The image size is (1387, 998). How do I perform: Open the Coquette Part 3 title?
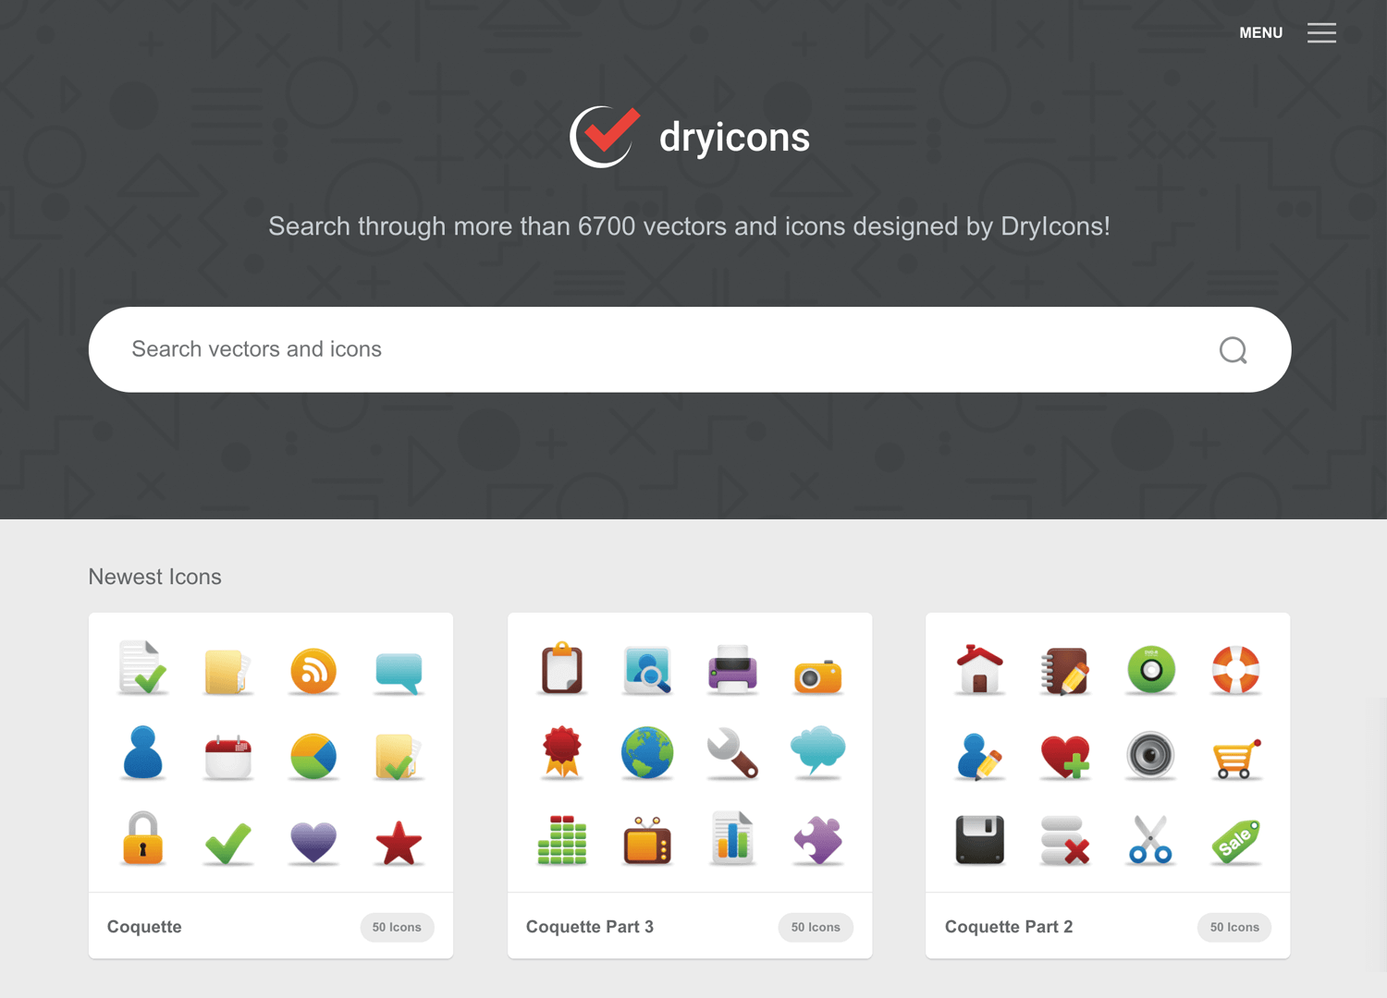[x=590, y=927]
